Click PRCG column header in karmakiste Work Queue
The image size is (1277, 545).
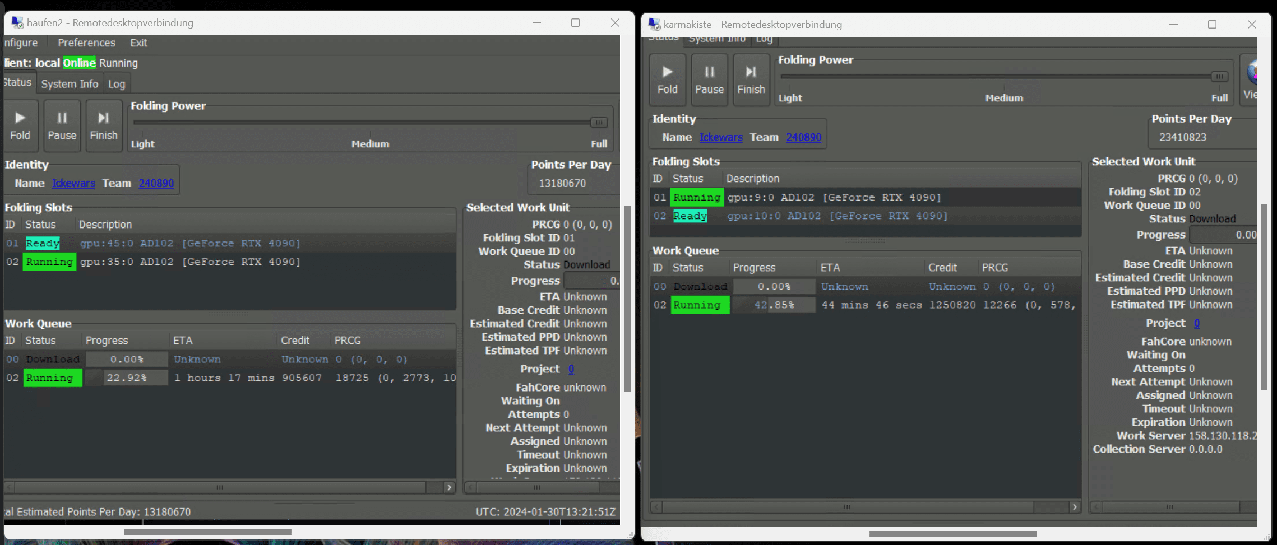point(1029,268)
